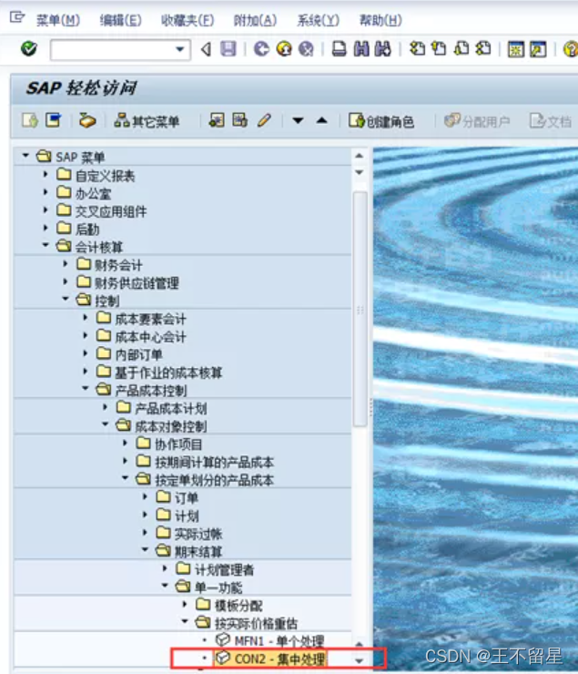
Task: Select the CON2 - 集中处理 transaction
Action: [279, 659]
